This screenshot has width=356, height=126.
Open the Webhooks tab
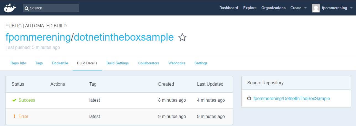pyautogui.click(x=177, y=63)
